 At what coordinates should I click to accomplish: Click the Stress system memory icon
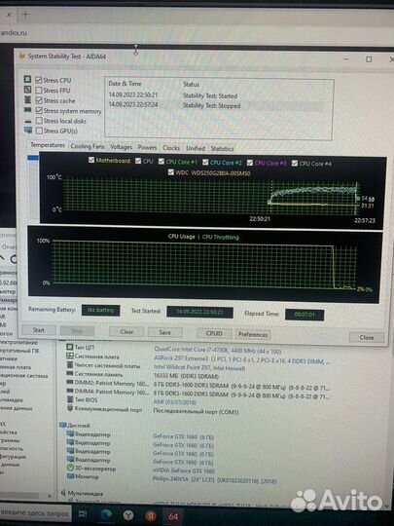pyautogui.click(x=27, y=110)
